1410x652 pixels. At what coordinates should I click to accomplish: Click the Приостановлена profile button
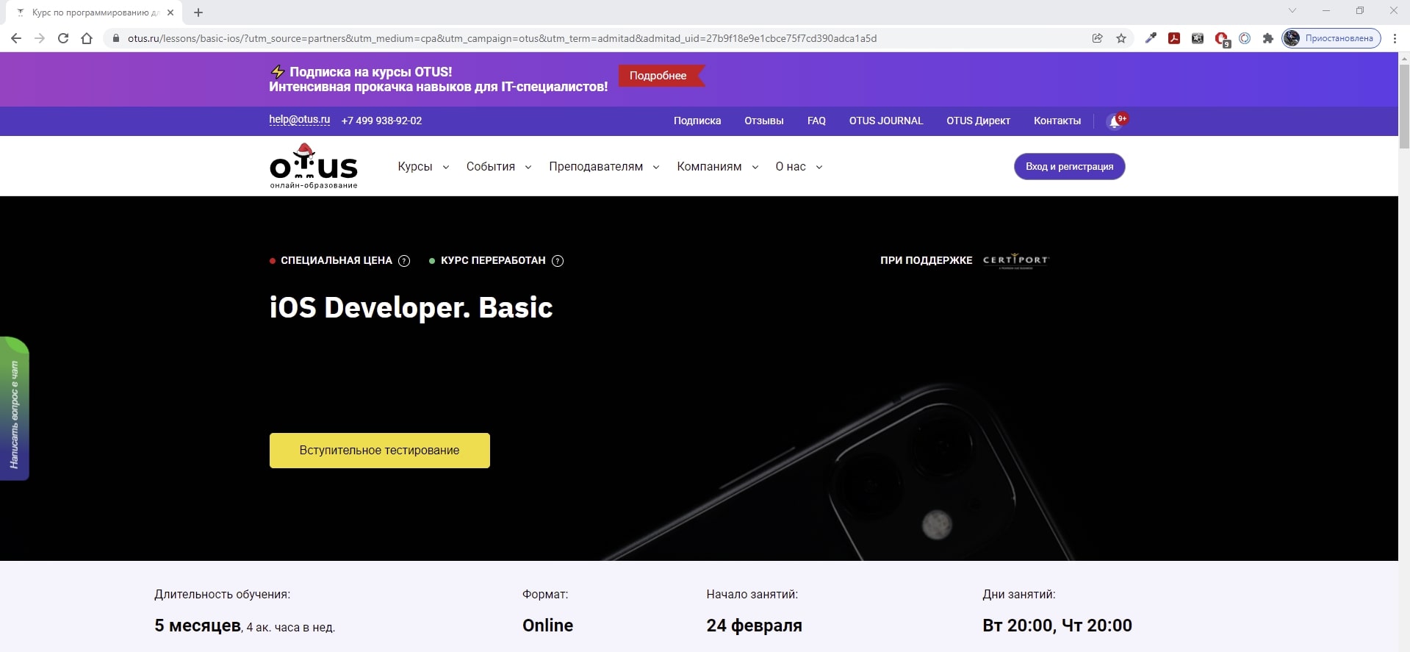tap(1331, 38)
